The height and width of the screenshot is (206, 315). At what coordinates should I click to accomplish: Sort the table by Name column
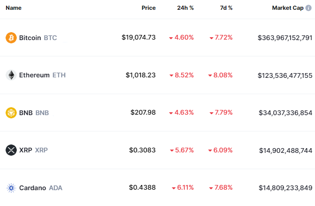(x=14, y=8)
